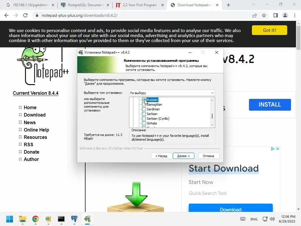The width and height of the screenshot is (301, 226).
Task: Close the pgAdmin browser tab
Action: [53, 5]
